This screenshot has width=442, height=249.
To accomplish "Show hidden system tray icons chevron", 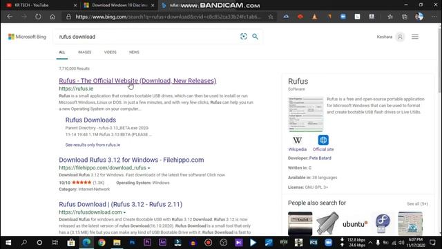I will coord(370,243).
